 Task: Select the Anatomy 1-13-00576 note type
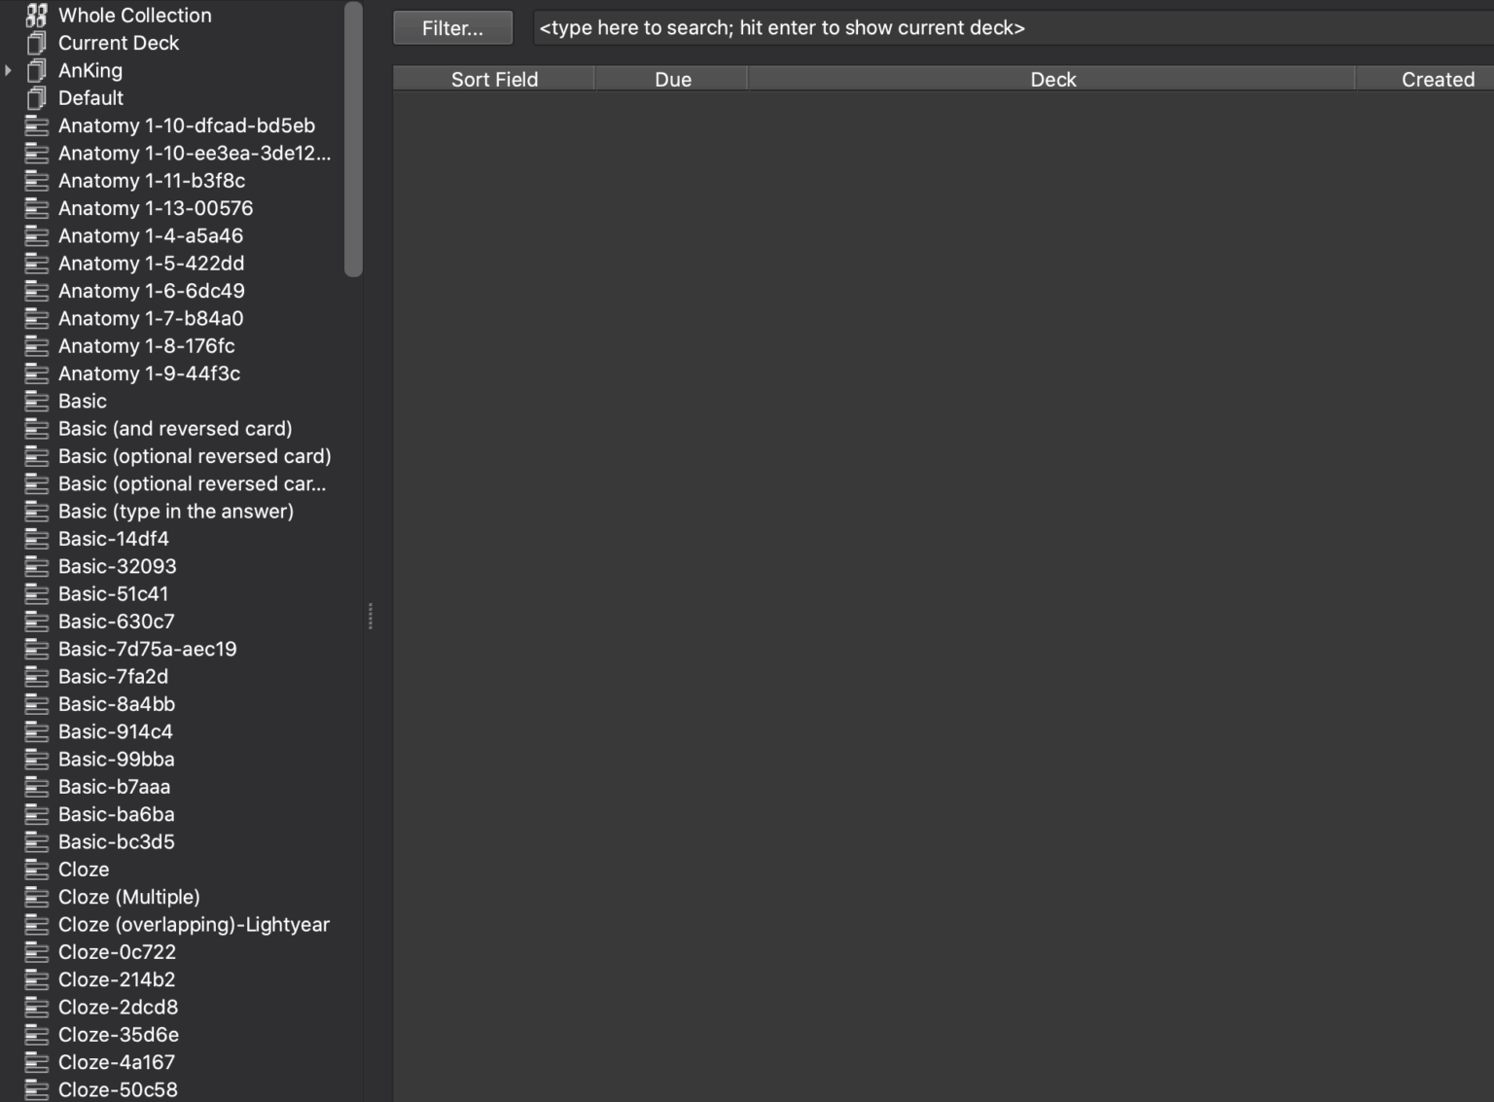[x=156, y=208]
